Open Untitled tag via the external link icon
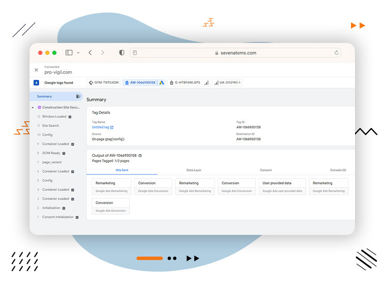 [112, 127]
